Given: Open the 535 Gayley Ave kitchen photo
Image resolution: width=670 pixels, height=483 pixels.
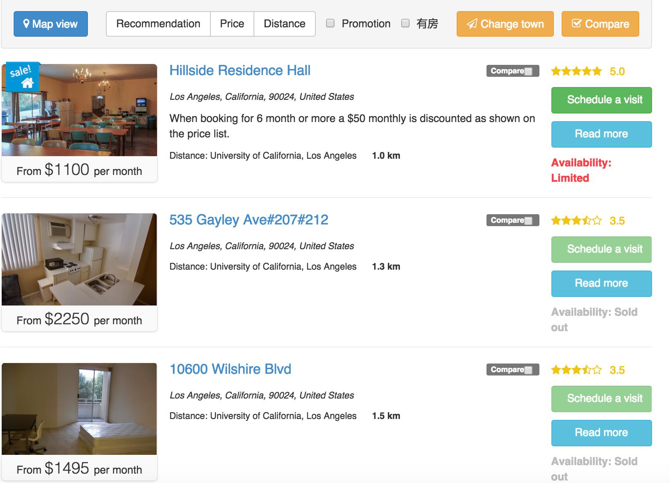Looking at the screenshot, I should coord(79,259).
